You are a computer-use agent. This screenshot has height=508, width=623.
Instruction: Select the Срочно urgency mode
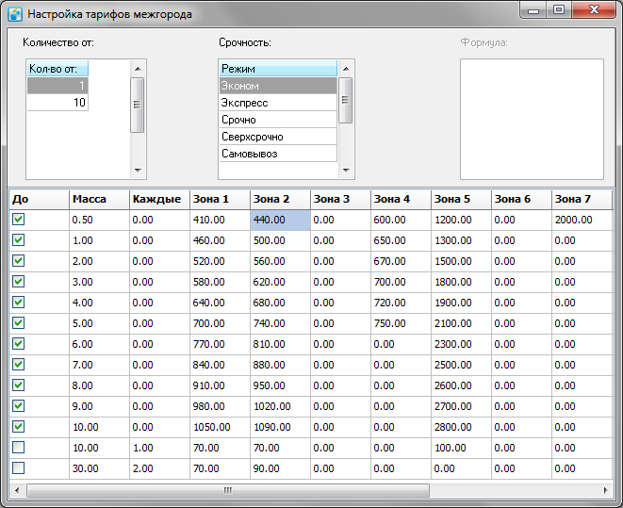coord(278,120)
